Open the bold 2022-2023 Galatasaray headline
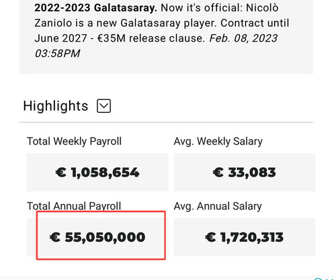The height and width of the screenshot is (280, 336). 95,8
